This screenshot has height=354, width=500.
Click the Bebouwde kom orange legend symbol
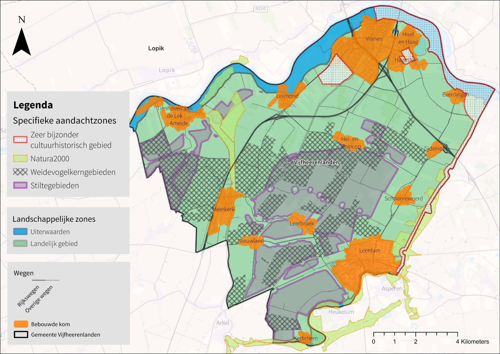tap(21, 324)
